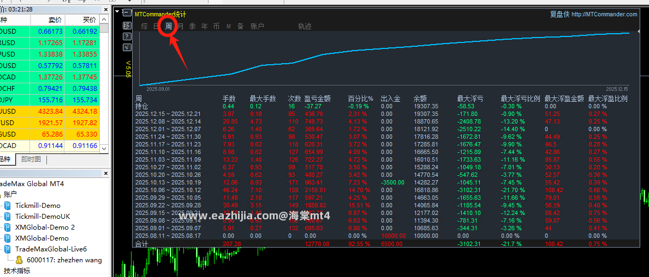The width and height of the screenshot is (649, 277).
Task: Switch to the 综 summary tab
Action: tap(145, 27)
